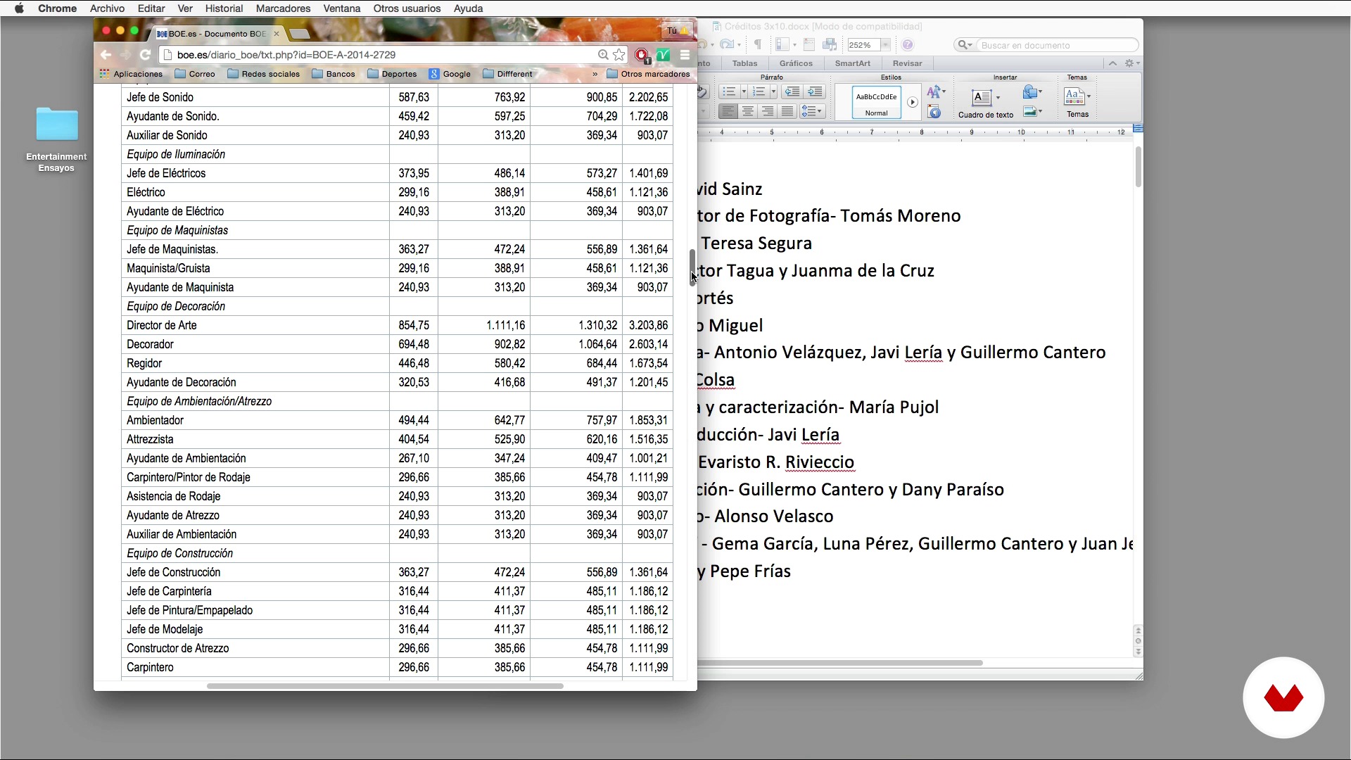Show more styles with the arrow button
The width and height of the screenshot is (1351, 760).
pyautogui.click(x=913, y=102)
